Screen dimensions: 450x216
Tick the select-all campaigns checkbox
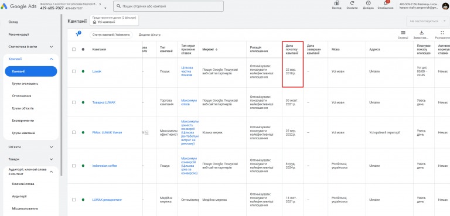(x=74, y=49)
